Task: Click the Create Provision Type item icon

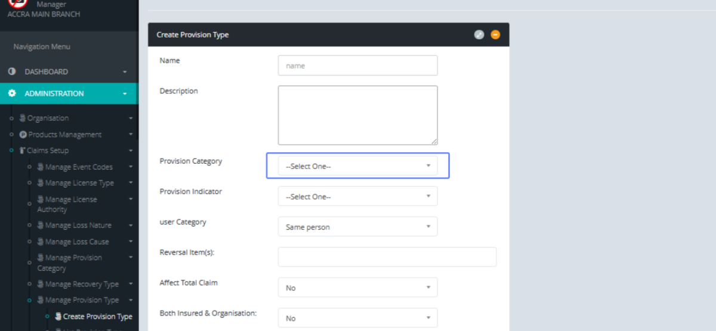Action: 58,317
